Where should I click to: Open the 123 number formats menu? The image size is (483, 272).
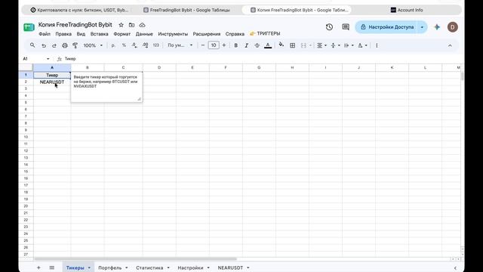point(156,45)
